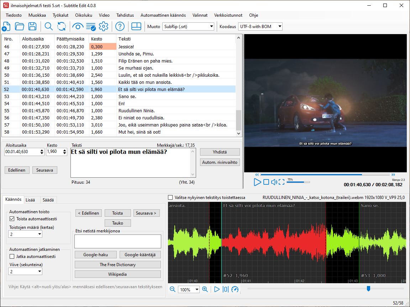Click the Tauko button
This screenshot has height=307, width=410.
click(118, 223)
